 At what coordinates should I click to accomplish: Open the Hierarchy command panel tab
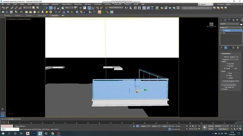coord(229,20)
